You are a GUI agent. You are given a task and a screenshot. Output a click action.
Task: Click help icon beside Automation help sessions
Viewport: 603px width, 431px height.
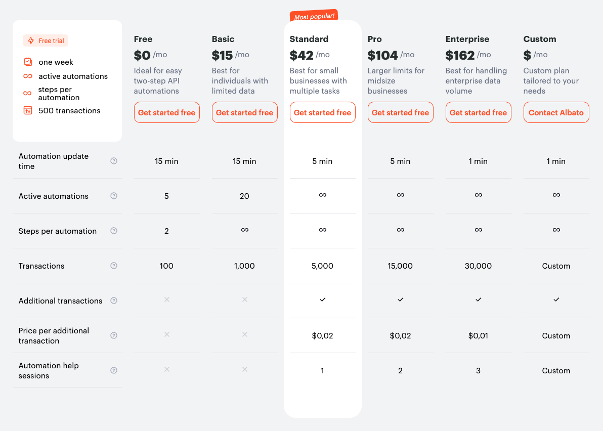click(x=114, y=370)
